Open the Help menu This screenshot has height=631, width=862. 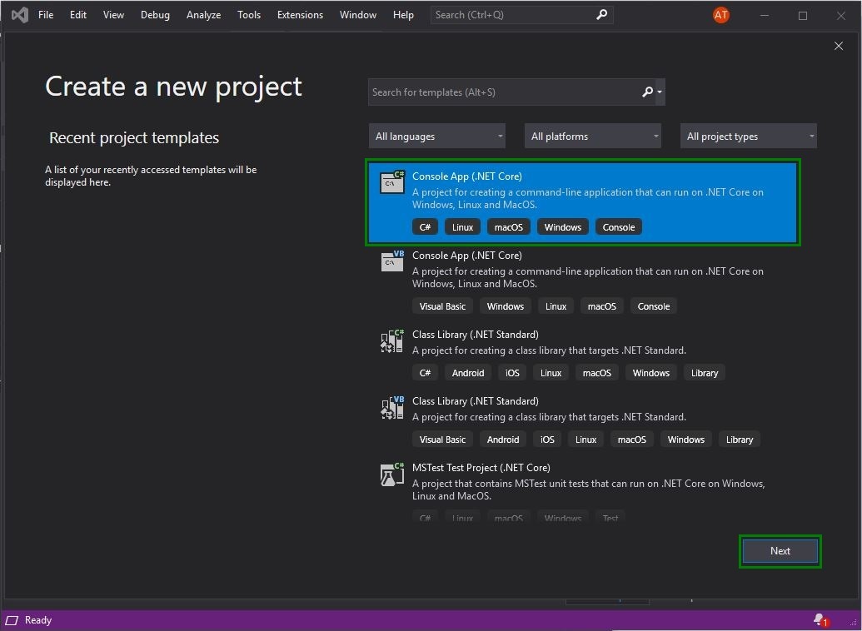coord(403,15)
